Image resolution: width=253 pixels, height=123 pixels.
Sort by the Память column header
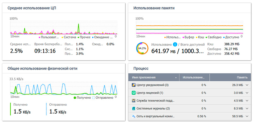pyautogui.click(x=231, y=77)
